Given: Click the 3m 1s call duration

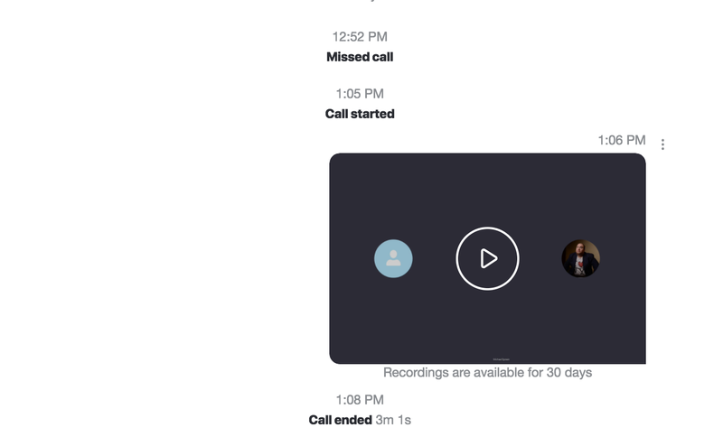Looking at the screenshot, I should pyautogui.click(x=393, y=420).
